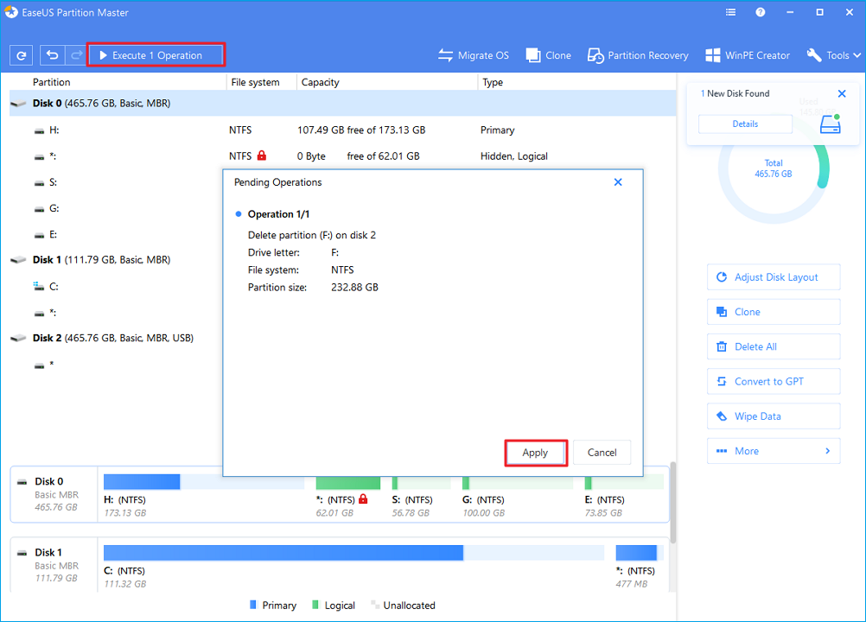
Task: Expand the More options list
Action: pyautogui.click(x=774, y=451)
